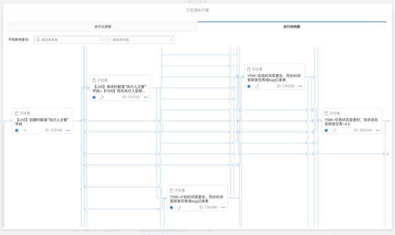
Task: Open the 请选择字段 dropdown
Action: pos(140,40)
